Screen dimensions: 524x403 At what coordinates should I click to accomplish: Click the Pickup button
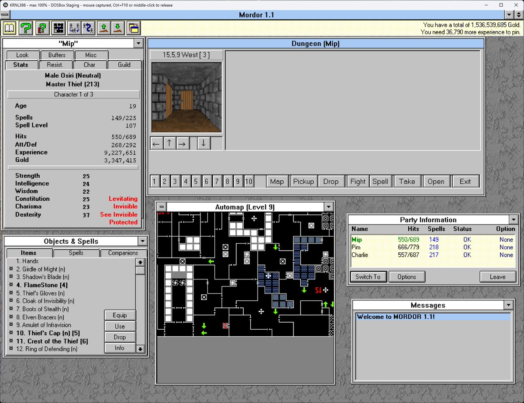click(303, 182)
